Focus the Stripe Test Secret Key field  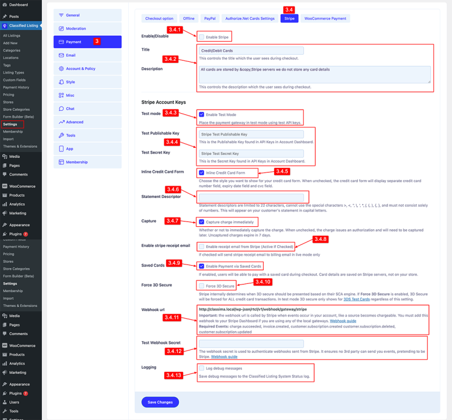(x=251, y=154)
